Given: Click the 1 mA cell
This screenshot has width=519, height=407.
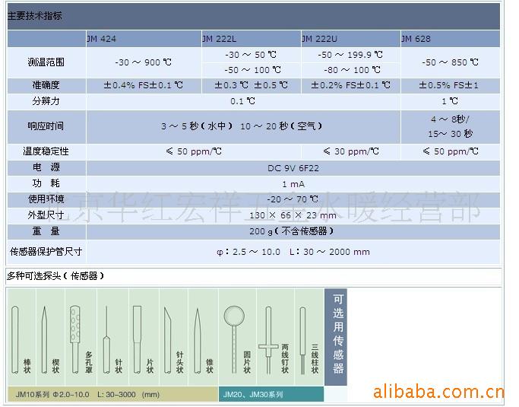Looking at the screenshot, I should pos(293,184).
